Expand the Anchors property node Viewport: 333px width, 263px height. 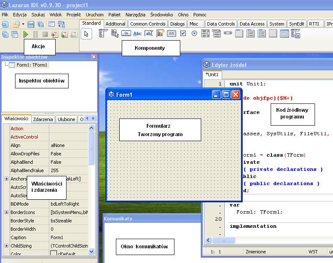pos(6,178)
